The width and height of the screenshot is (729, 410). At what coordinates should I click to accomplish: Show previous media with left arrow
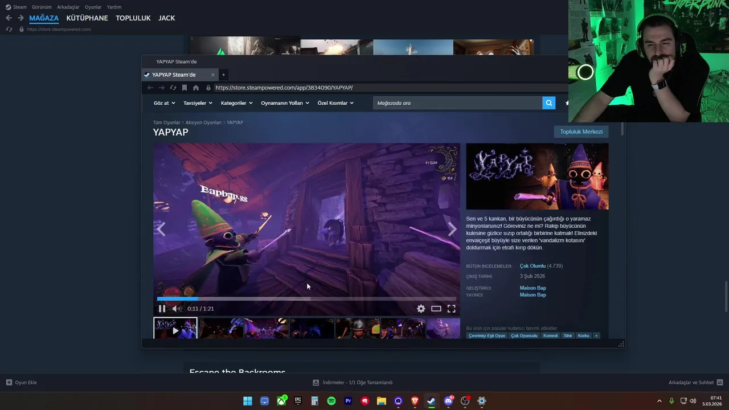click(x=161, y=229)
